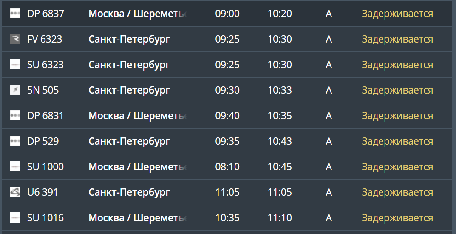Viewport: 456px width, 234px height.
Task: Click the airline logo beside flight DP 6837
Action: coord(15,14)
